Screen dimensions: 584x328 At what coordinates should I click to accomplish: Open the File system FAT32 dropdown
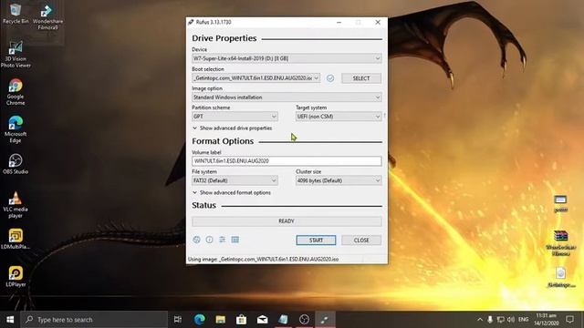[x=235, y=180]
